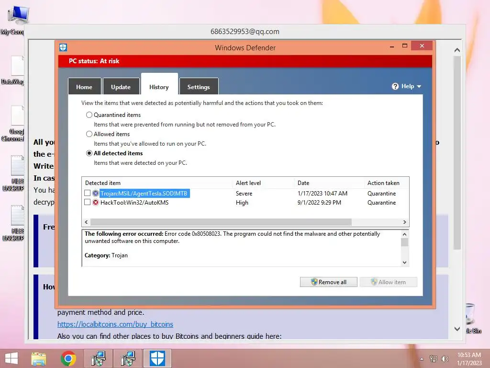Switch to the Home tab
Image resolution: width=490 pixels, height=368 pixels.
(84, 87)
